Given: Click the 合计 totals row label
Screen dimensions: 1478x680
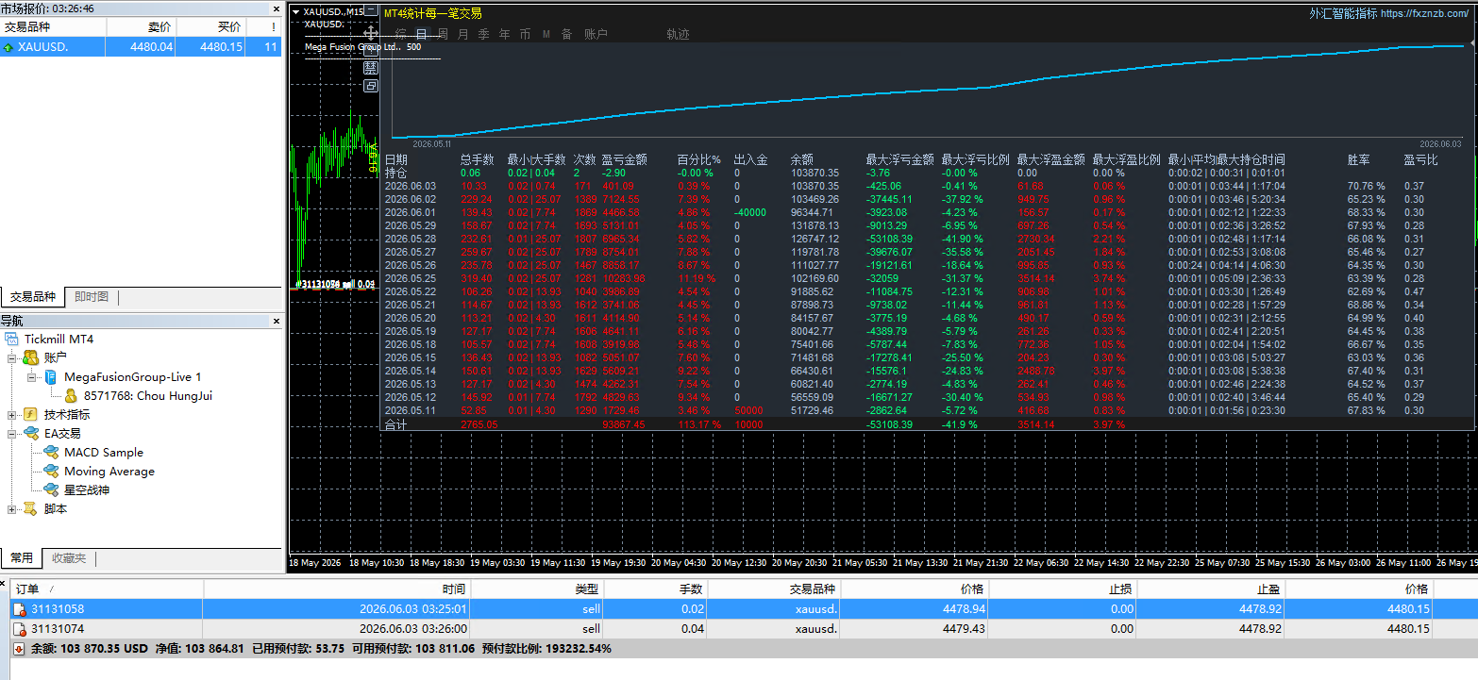Looking at the screenshot, I should 395,424.
